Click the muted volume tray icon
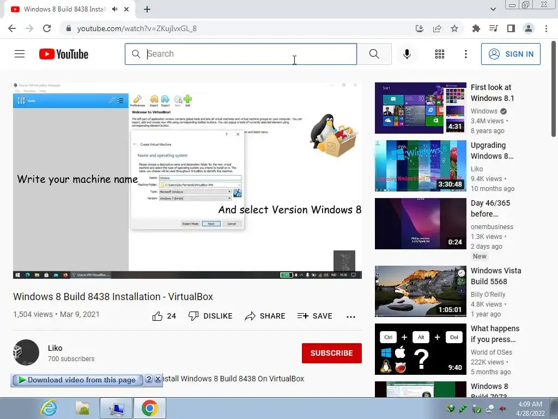558x419 pixels. pyautogui.click(x=503, y=409)
